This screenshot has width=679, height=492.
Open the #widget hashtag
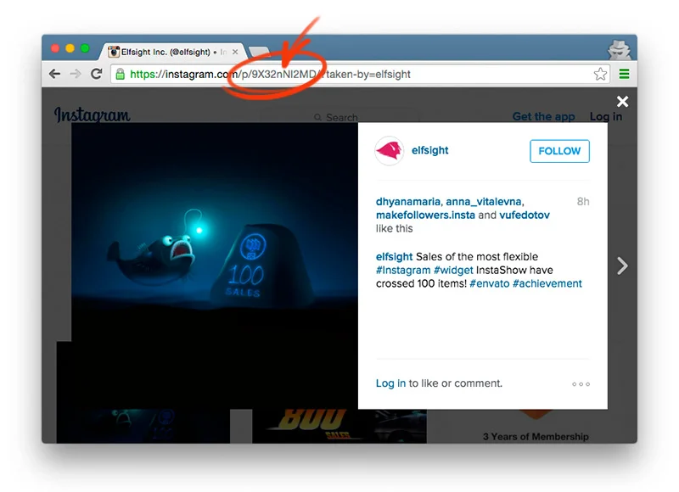click(453, 270)
